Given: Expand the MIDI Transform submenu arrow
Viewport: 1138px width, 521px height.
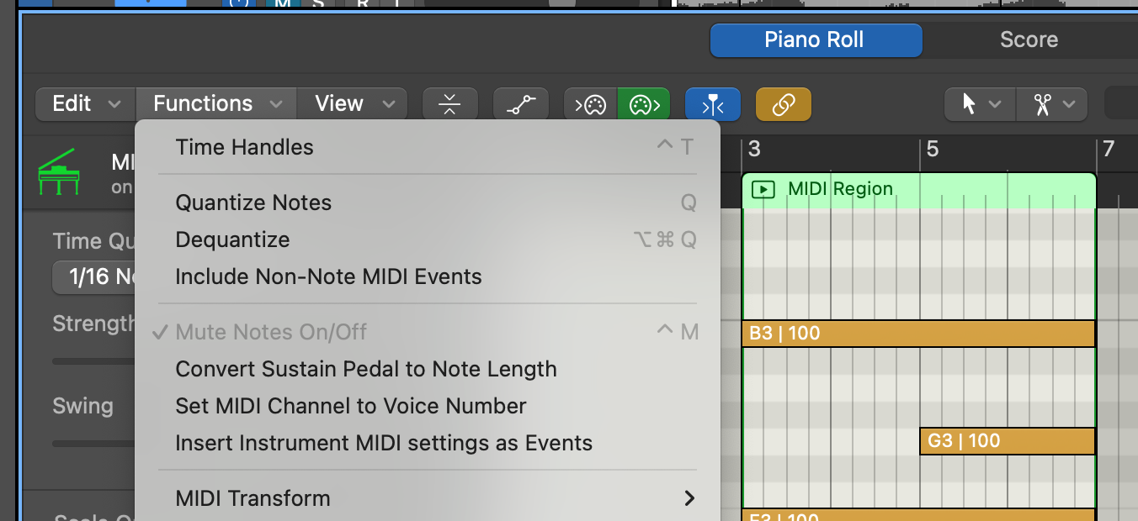Looking at the screenshot, I should pos(689,498).
